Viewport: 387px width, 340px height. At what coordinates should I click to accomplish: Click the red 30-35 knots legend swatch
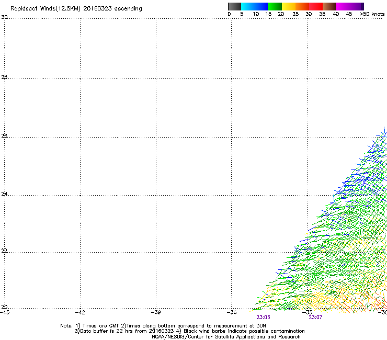coord(316,6)
